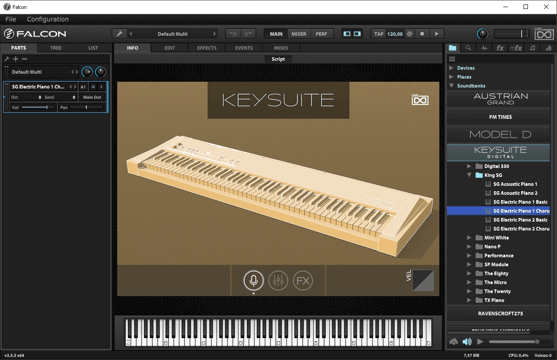Toggle the left sidebar panel visibility

(x=347, y=34)
